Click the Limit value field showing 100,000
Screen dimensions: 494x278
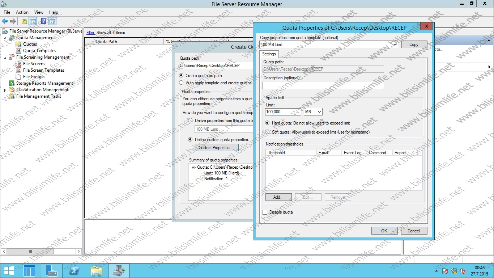point(283,112)
